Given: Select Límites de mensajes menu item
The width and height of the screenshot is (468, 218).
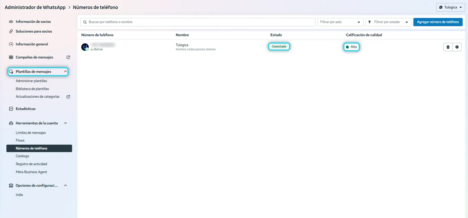Looking at the screenshot, I should coord(31,133).
